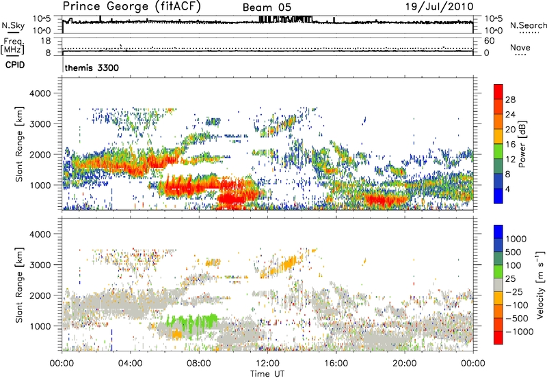Screen dimensions: 547x378
Task: Click the "-500" velocity colorbar label
Action: pos(517,319)
